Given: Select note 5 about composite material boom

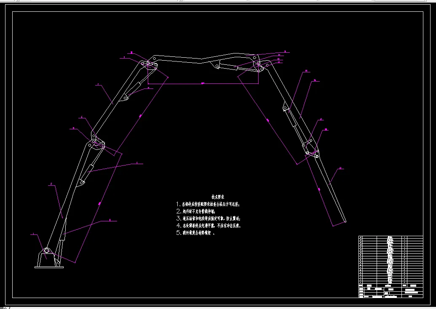Looking at the screenshot, I should pyautogui.click(x=195, y=233).
